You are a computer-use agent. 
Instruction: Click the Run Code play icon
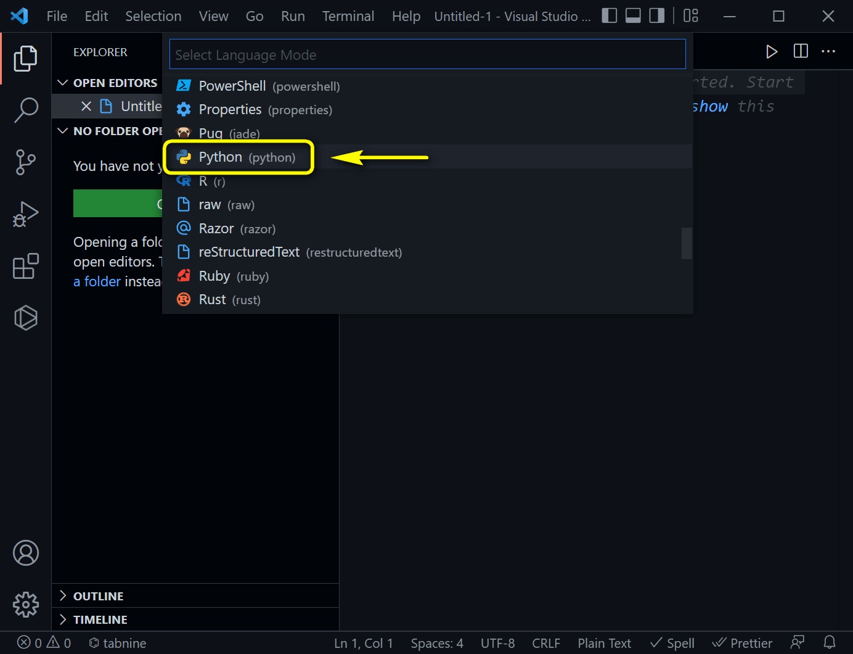[772, 51]
